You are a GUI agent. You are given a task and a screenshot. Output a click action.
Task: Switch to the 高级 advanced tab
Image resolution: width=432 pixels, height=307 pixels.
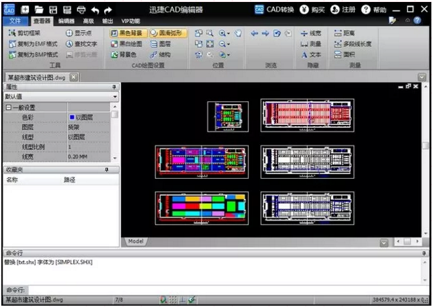[88, 21]
